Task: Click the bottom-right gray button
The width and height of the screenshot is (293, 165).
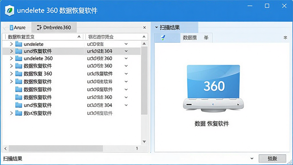Action: point(272,158)
